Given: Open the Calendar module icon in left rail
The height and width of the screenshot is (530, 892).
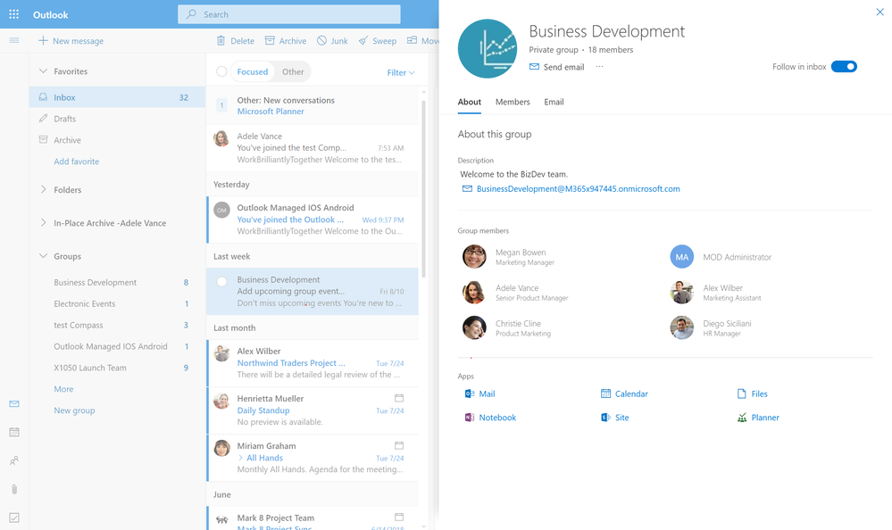Looking at the screenshot, I should pyautogui.click(x=14, y=432).
